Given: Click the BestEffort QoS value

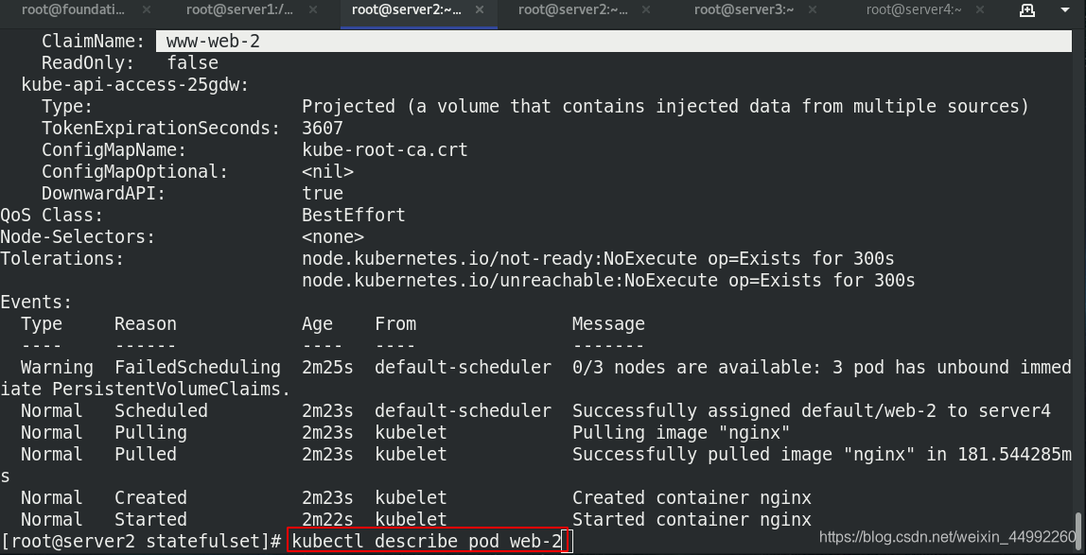Looking at the screenshot, I should pyautogui.click(x=354, y=216).
